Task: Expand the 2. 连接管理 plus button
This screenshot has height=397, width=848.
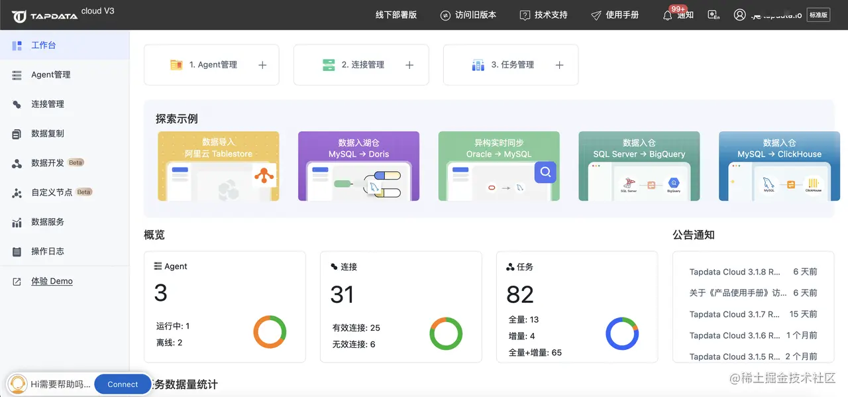Action: tap(409, 65)
